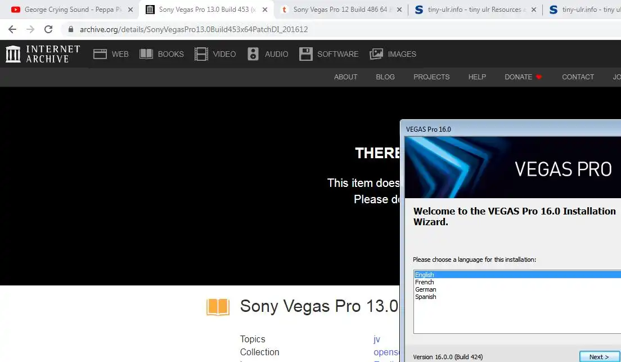Viewport: 621px width, 362px height.
Task: Open the Audio speaker icon
Action: click(x=253, y=54)
